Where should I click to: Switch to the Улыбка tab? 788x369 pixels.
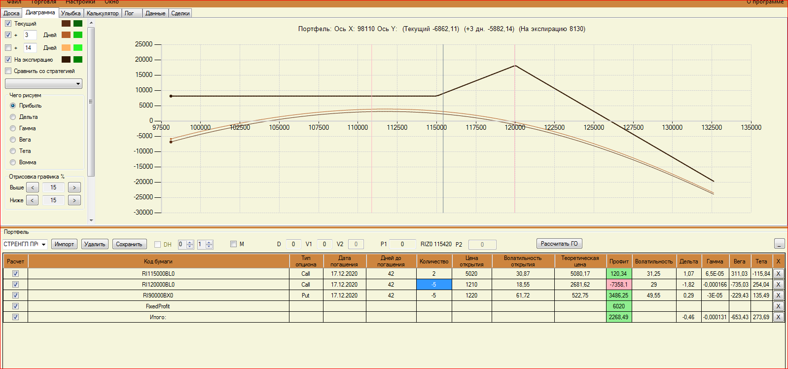71,13
